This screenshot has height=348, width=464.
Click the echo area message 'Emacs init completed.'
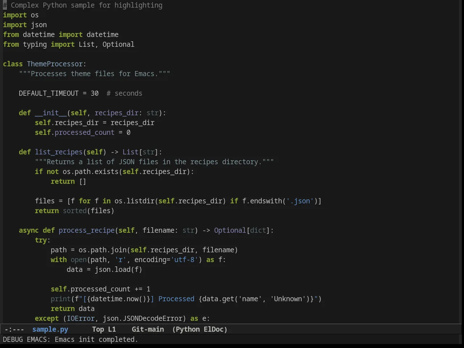96,339
